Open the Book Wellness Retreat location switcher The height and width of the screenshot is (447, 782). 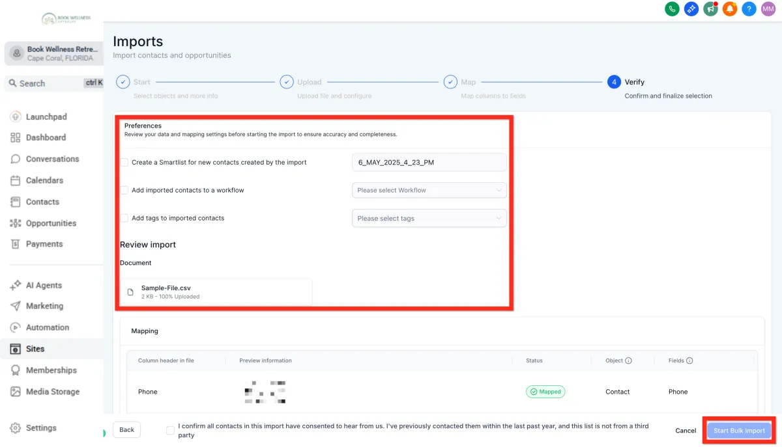(x=54, y=54)
